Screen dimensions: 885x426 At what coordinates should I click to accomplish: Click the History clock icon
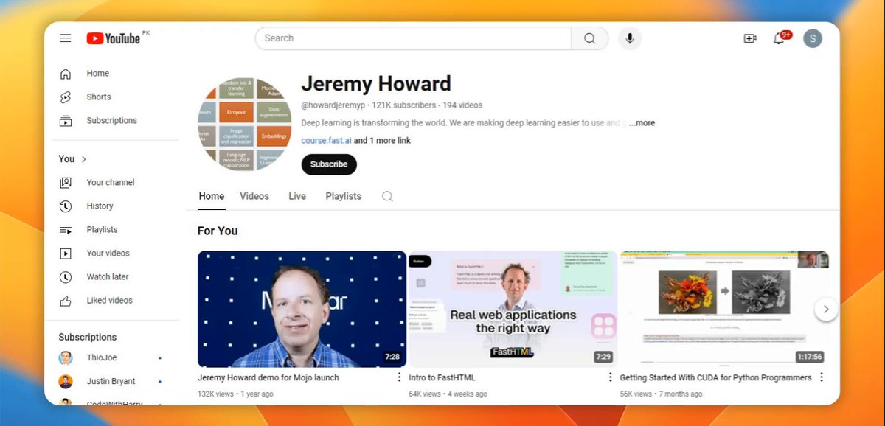[66, 206]
